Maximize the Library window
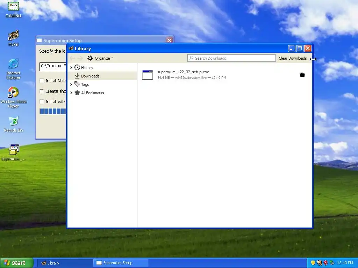The image size is (358, 268). (300, 48)
